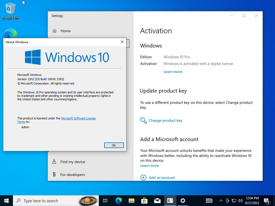Click 'Windows is activated with a digital license'
275x206 pixels.
point(198,64)
